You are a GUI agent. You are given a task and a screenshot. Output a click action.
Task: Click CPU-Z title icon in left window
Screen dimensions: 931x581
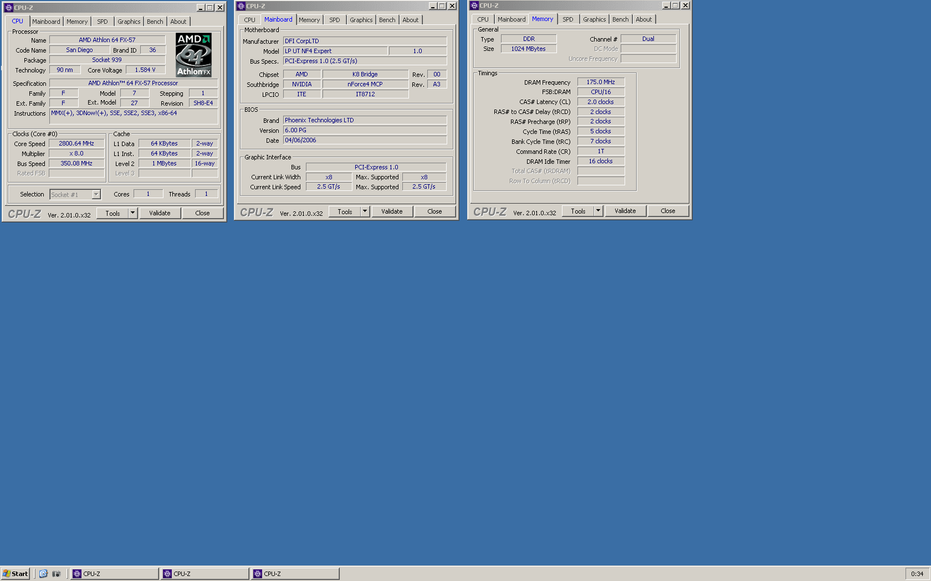(8, 8)
